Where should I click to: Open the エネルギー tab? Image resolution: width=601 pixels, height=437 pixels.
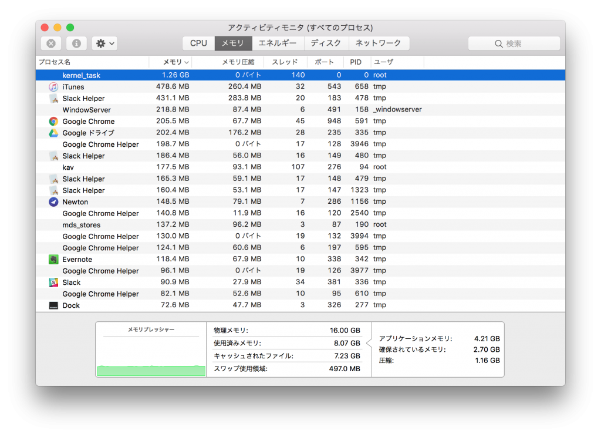(x=278, y=43)
